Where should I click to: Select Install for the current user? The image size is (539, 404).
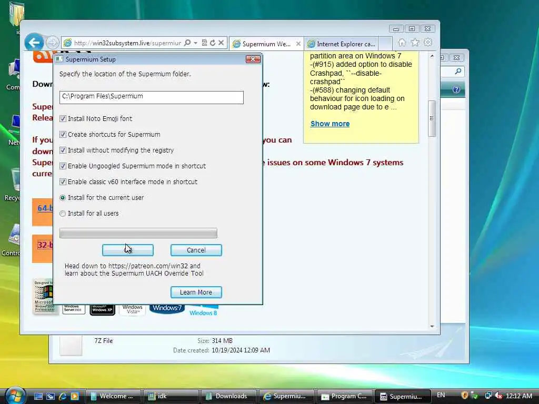pos(63,198)
